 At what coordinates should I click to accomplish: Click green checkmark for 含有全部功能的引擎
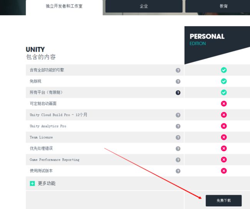(x=224, y=70)
